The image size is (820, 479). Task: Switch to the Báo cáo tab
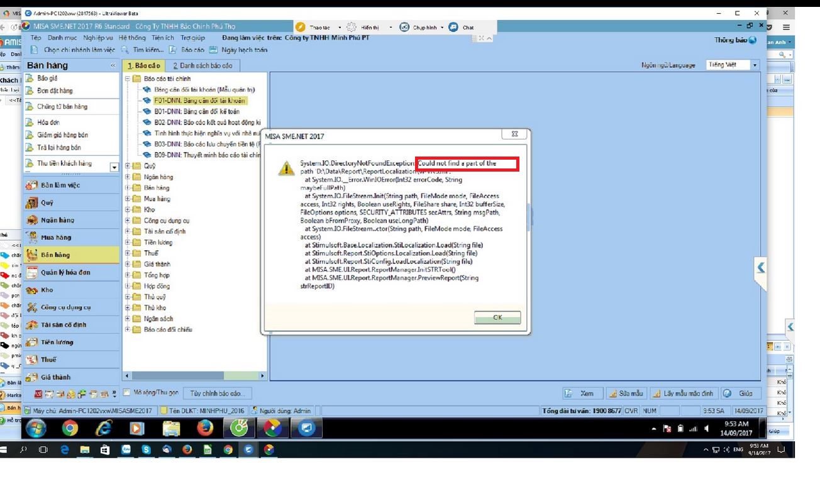click(144, 65)
